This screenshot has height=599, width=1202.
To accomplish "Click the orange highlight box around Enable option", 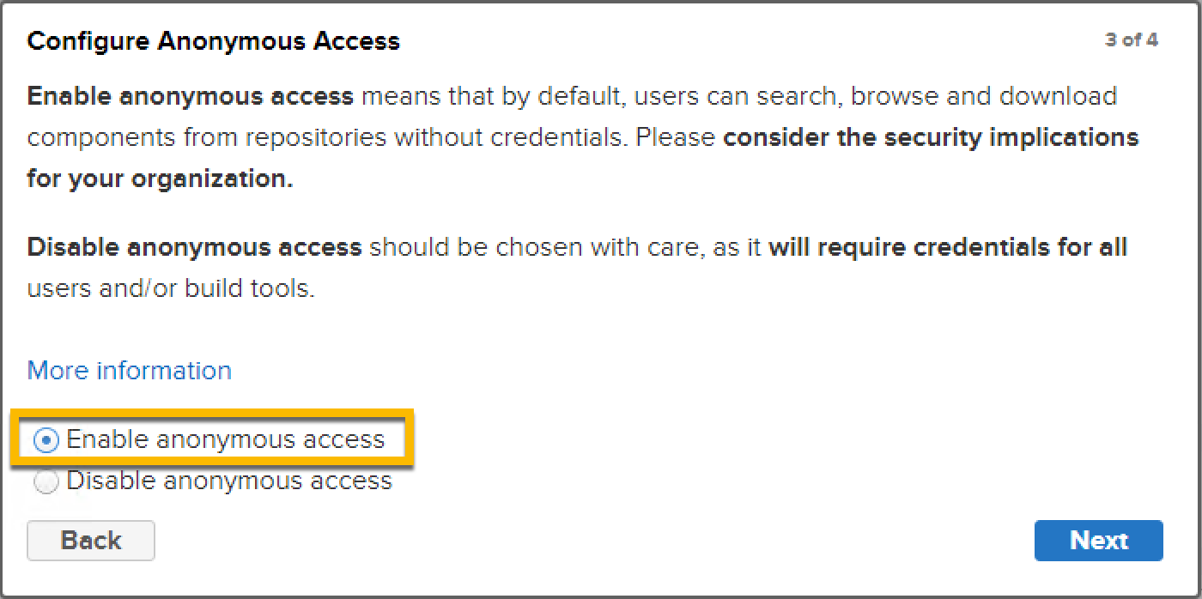I will pos(212,439).
